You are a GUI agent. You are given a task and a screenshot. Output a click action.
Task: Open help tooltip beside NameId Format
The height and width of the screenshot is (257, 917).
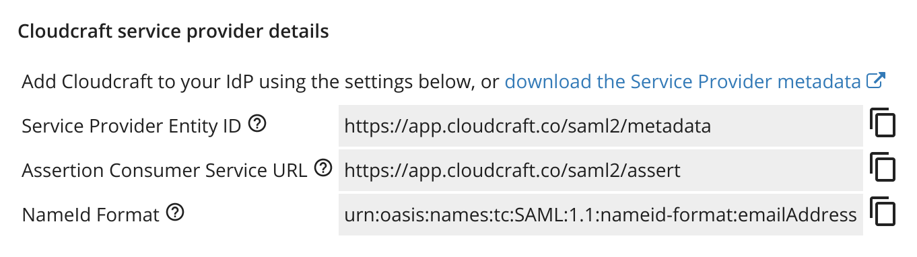tap(175, 213)
